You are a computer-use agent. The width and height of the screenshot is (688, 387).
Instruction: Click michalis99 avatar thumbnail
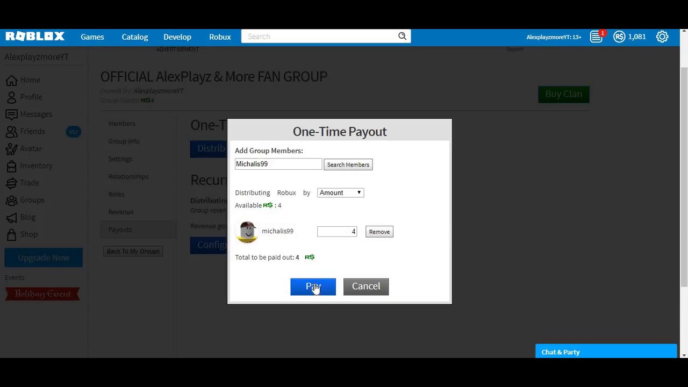pyautogui.click(x=247, y=232)
